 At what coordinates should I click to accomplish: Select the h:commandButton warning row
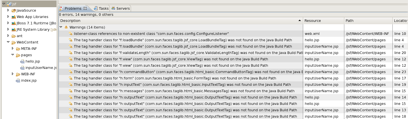(x=181, y=72)
